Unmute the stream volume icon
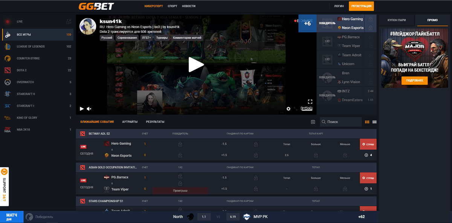The image size is (452, 223). [89, 109]
